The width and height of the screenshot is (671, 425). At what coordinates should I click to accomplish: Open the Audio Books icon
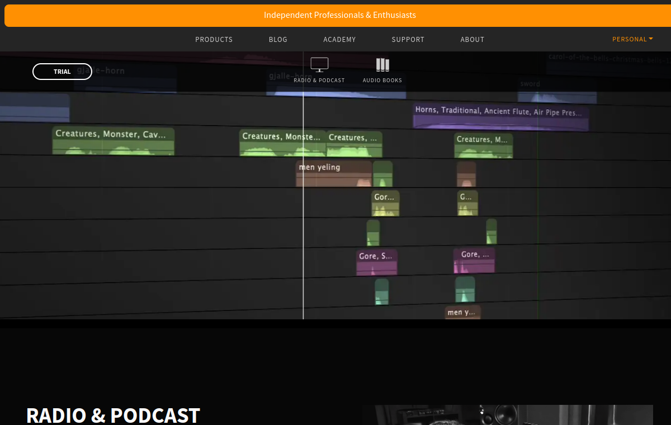tap(382, 65)
